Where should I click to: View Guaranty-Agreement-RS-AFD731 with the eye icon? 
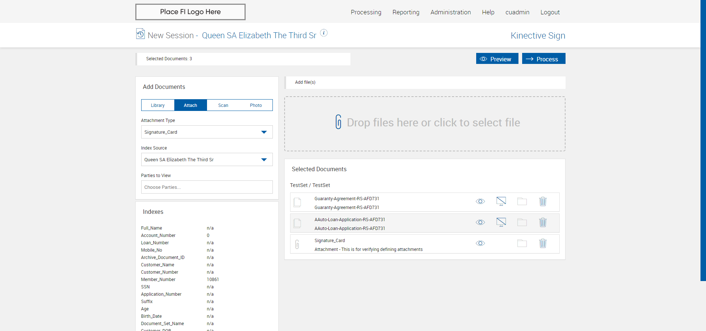coord(480,201)
